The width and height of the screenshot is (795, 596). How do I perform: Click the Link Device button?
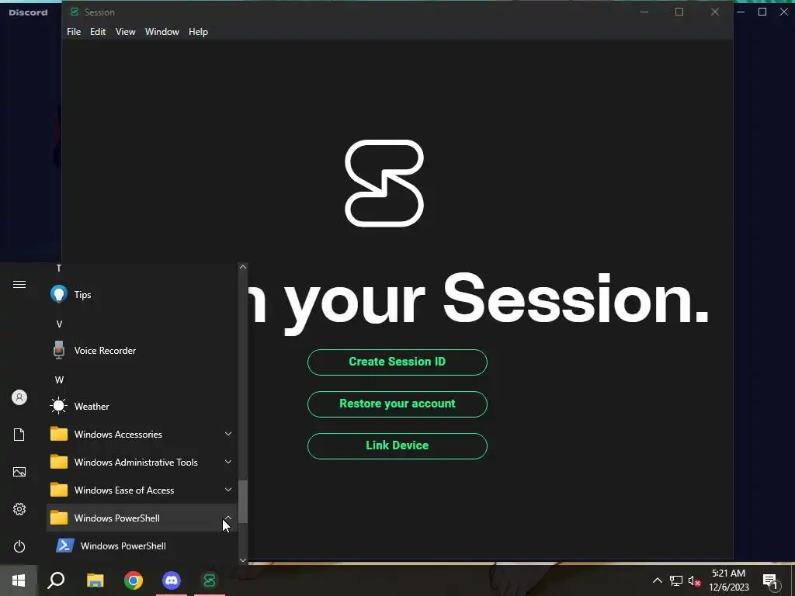pyautogui.click(x=397, y=445)
